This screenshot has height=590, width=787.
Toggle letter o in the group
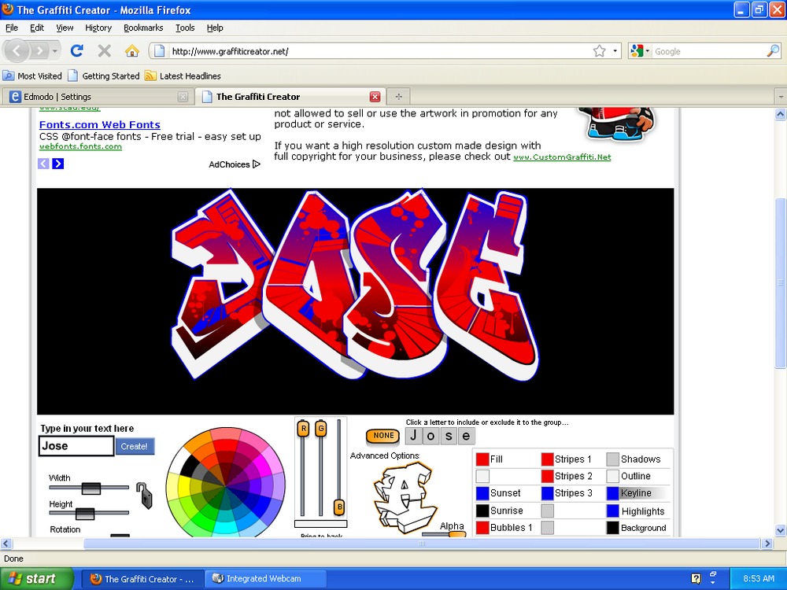coord(430,436)
